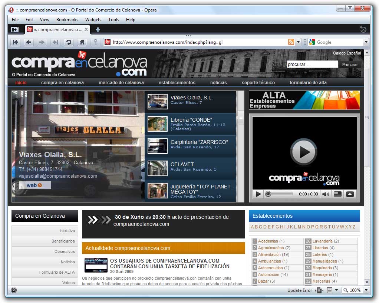Screen dimensions: 379x303
Task: Click the magnifier zoom icon at 100%
Action: tap(346, 290)
